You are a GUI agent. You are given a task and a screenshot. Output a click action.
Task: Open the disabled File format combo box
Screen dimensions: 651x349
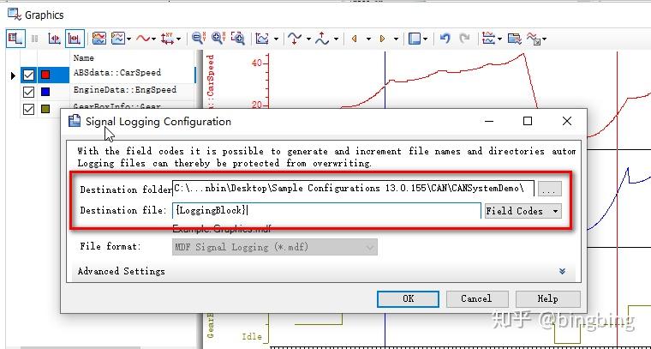(x=275, y=247)
